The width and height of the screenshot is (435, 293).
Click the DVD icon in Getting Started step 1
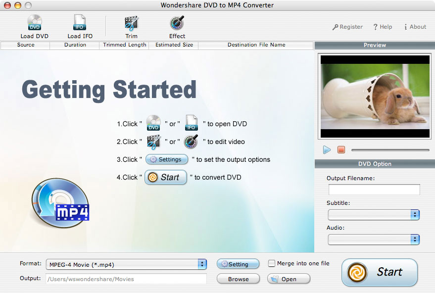click(x=153, y=123)
